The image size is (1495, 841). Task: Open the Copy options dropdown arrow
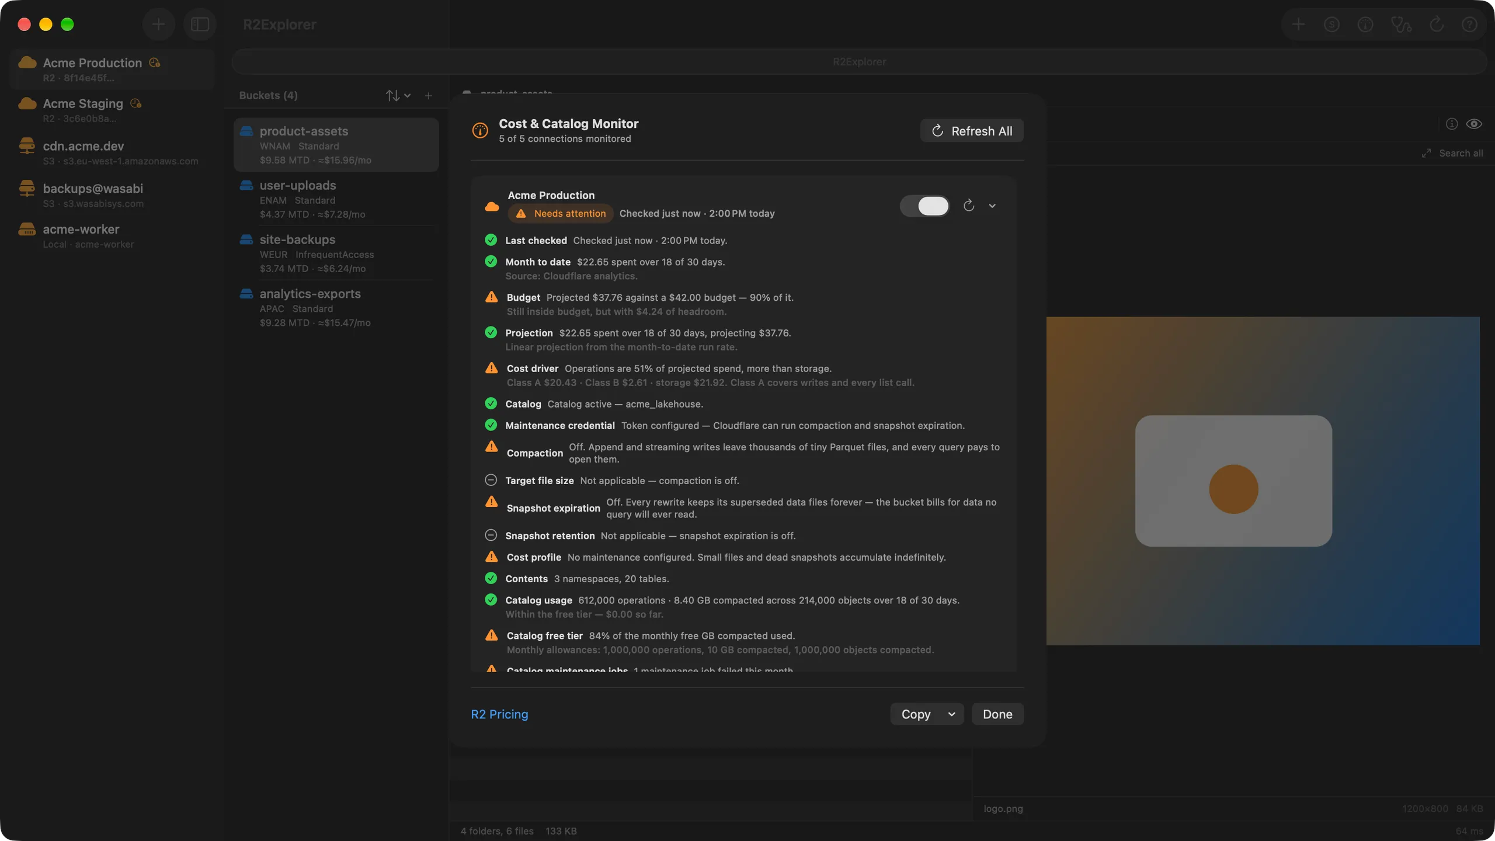952,714
